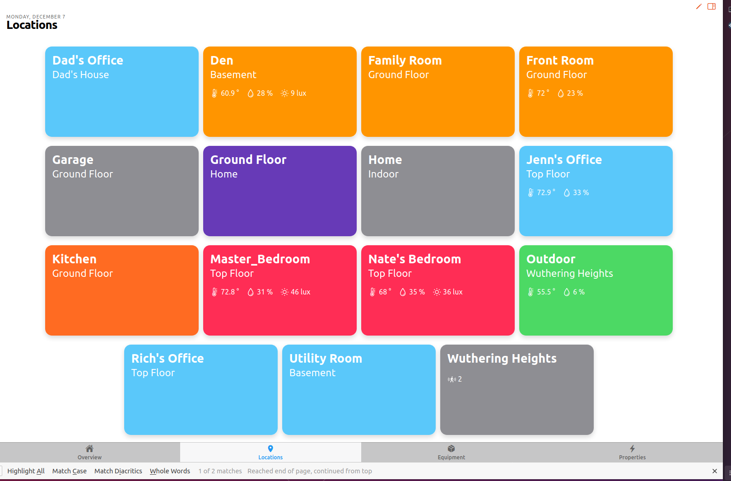Screen dimensions: 731x481
Task: Open the Jenn's Office card
Action: pos(596,191)
